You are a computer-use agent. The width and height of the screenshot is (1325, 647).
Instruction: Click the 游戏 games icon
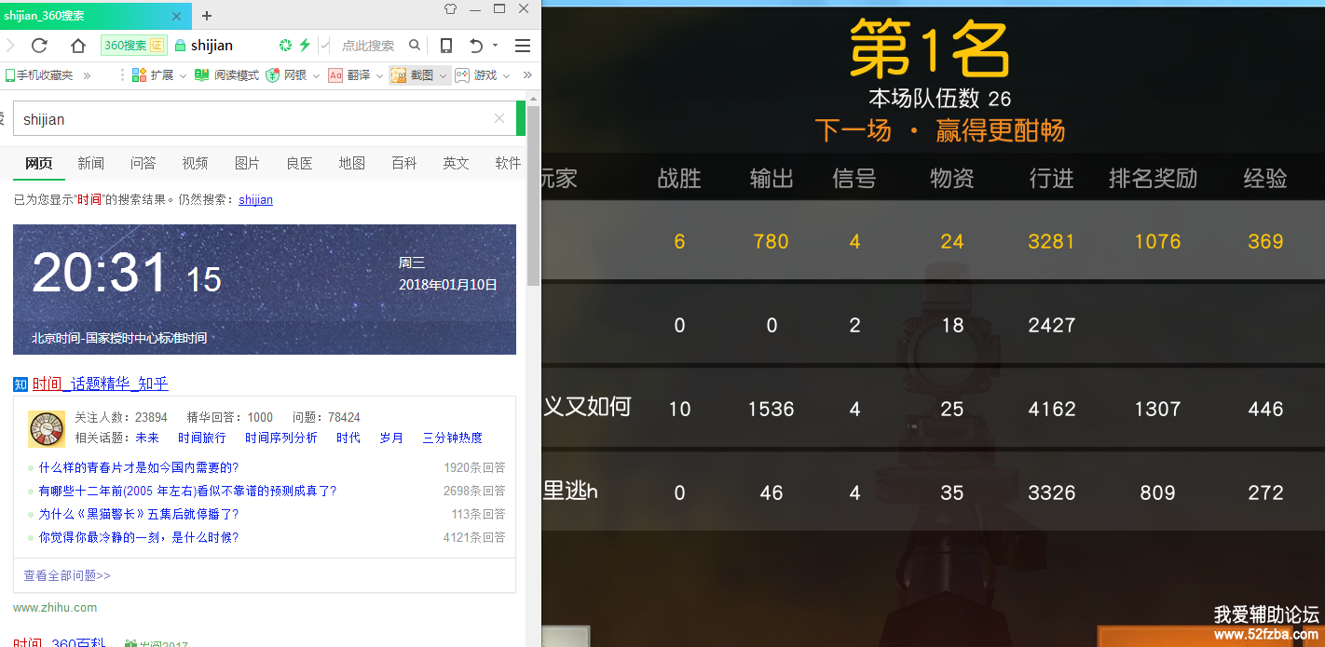pyautogui.click(x=462, y=75)
